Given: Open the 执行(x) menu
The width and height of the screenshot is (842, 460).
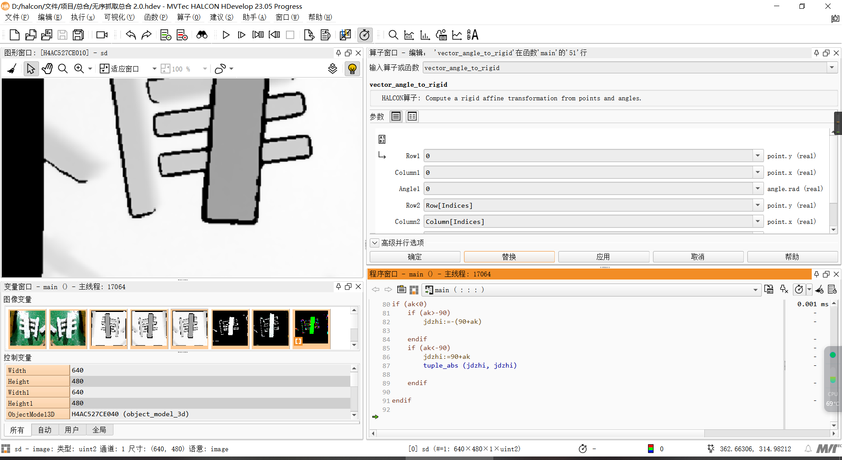Looking at the screenshot, I should tap(83, 17).
